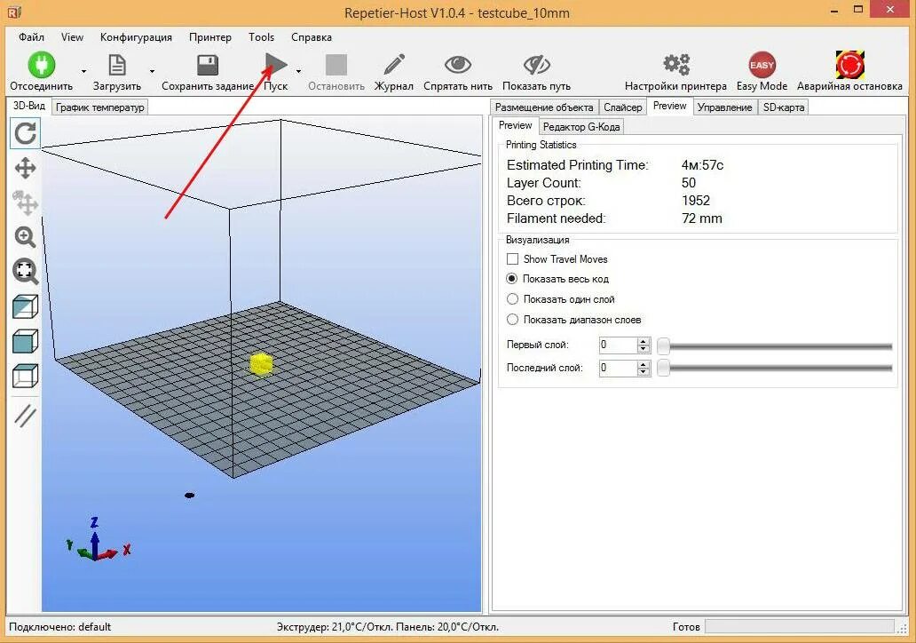Start the print with the Пуск play icon
916x643 pixels.
(276, 64)
